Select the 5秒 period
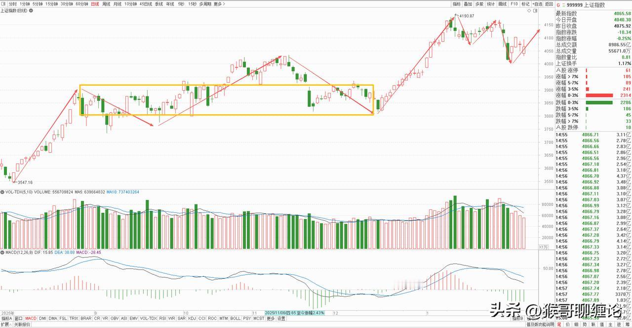Screen dimensions: 632x328 pos(181,4)
